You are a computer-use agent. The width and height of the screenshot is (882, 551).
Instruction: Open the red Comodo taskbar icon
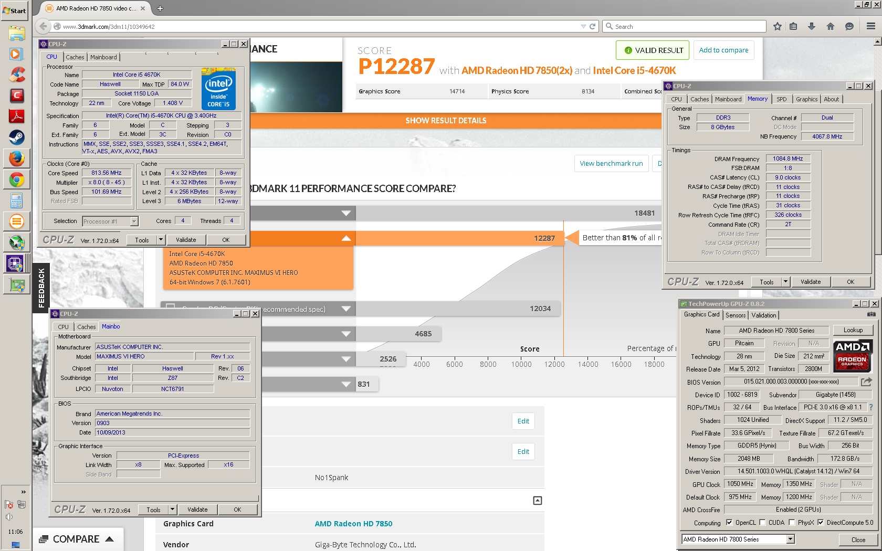coord(16,95)
